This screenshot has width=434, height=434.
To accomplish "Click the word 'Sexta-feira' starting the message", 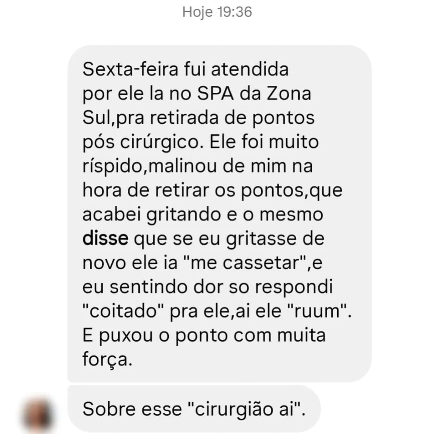I will pyautogui.click(x=130, y=69).
